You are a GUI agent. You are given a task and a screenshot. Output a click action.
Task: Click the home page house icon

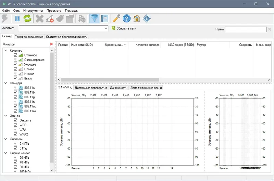137,18
